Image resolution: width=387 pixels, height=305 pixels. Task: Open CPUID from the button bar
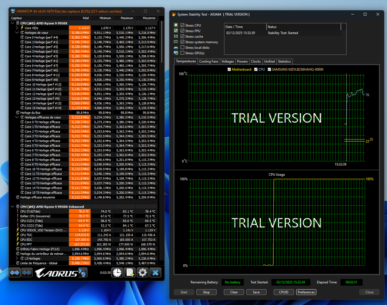pyautogui.click(x=284, y=292)
